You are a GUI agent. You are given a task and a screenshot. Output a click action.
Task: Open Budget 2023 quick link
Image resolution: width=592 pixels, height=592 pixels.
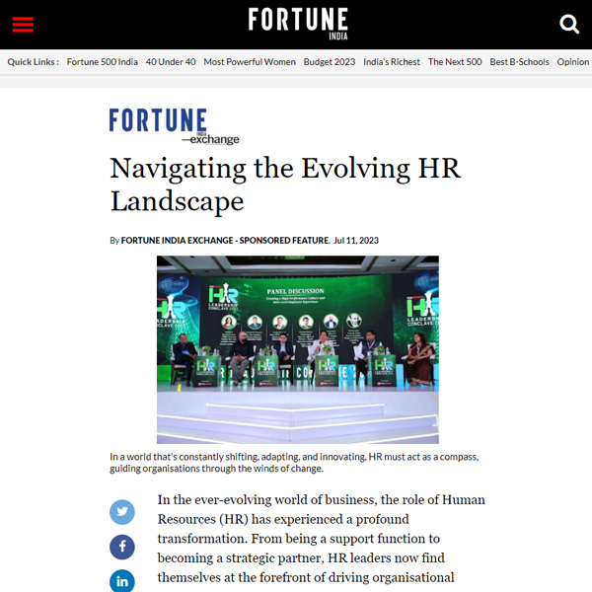pyautogui.click(x=330, y=61)
